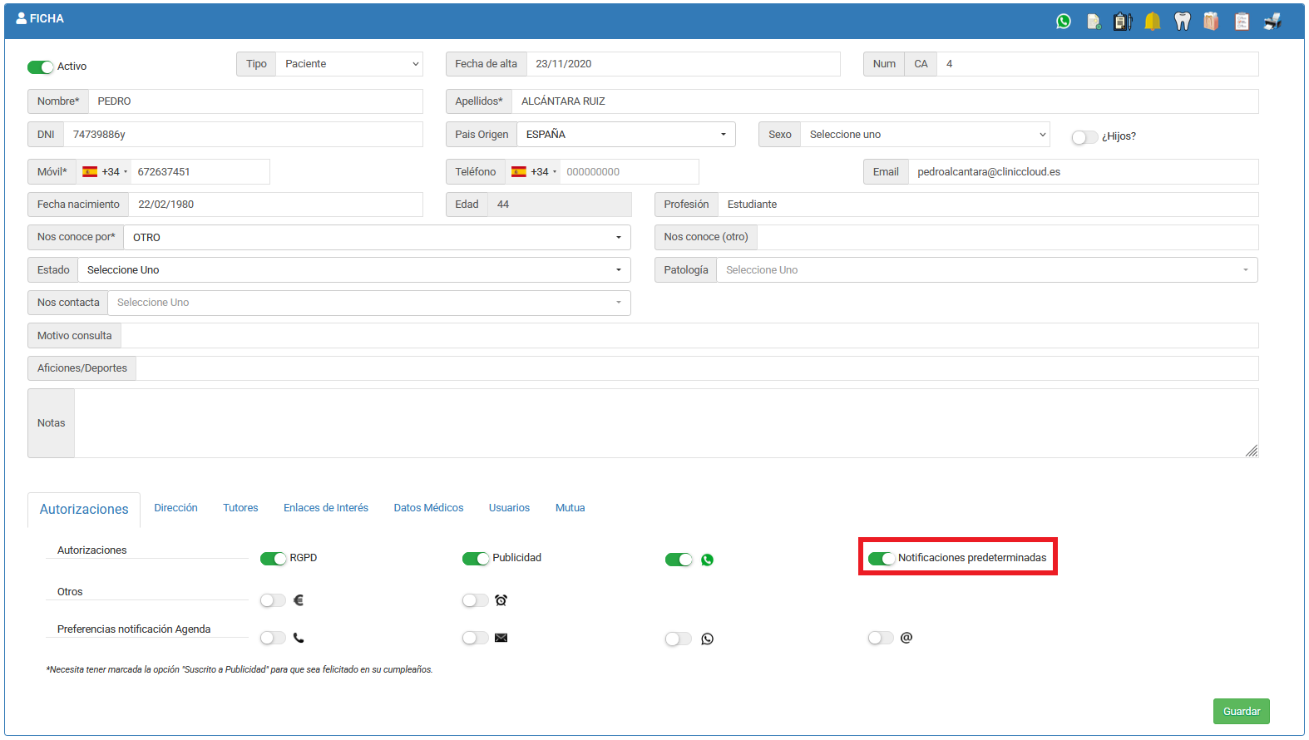The height and width of the screenshot is (740, 1309).
Task: Toggle the ¿Hijos? switch
Action: pos(1084,137)
